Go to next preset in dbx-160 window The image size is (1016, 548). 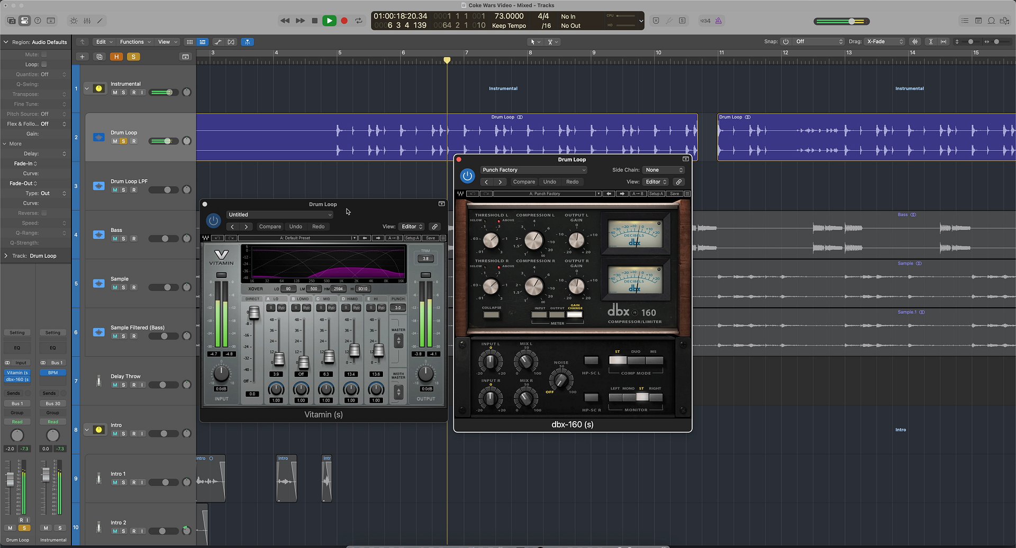click(500, 182)
